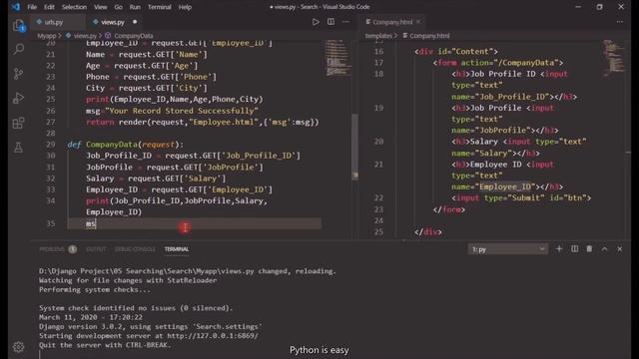Open the View menu
Image resolution: width=639 pixels, height=359 pixels.
[100, 7]
